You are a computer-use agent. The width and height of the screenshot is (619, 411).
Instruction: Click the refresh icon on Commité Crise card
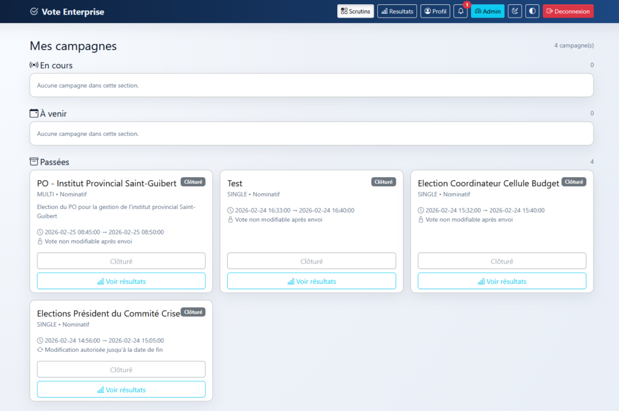tap(40, 349)
